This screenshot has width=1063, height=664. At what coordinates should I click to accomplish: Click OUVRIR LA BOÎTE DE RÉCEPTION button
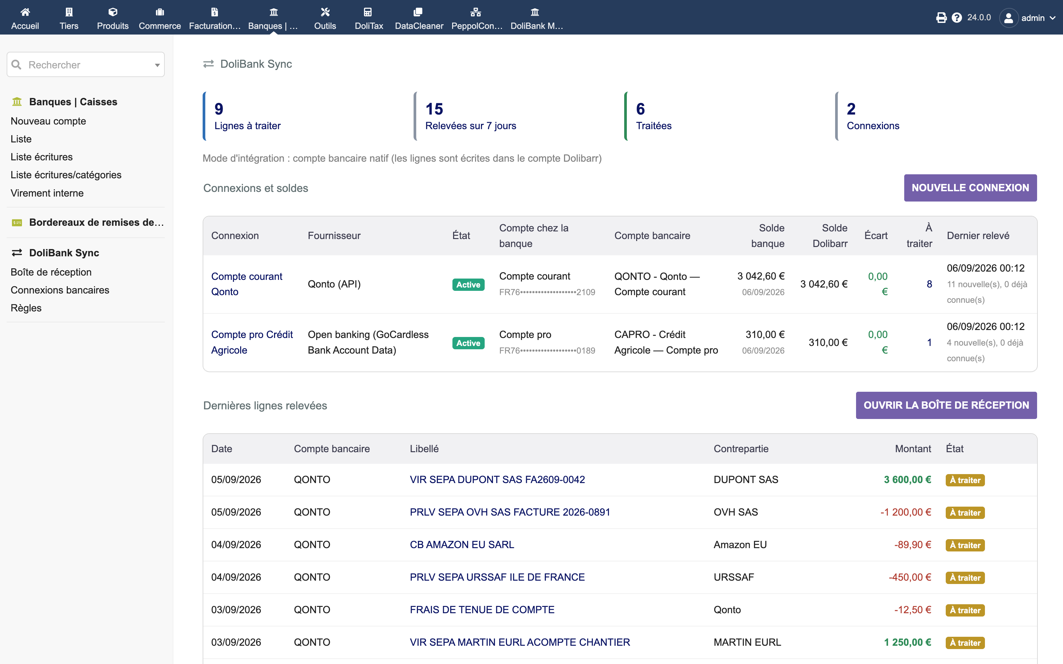click(946, 405)
